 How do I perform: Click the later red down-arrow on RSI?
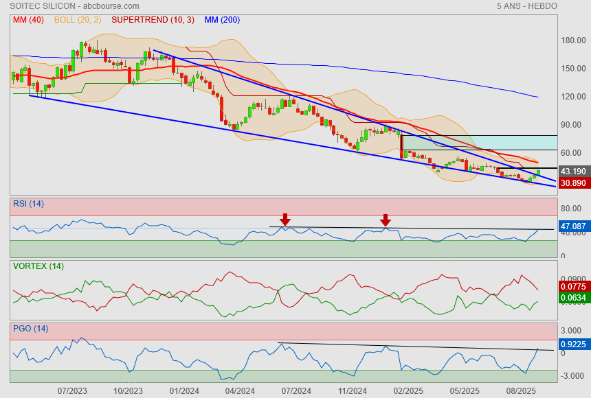[386, 220]
